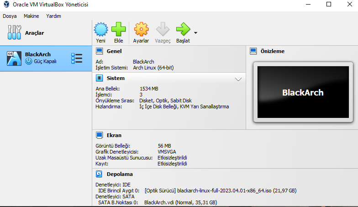Click the greyed Vazgeç arrow icon

point(163,29)
